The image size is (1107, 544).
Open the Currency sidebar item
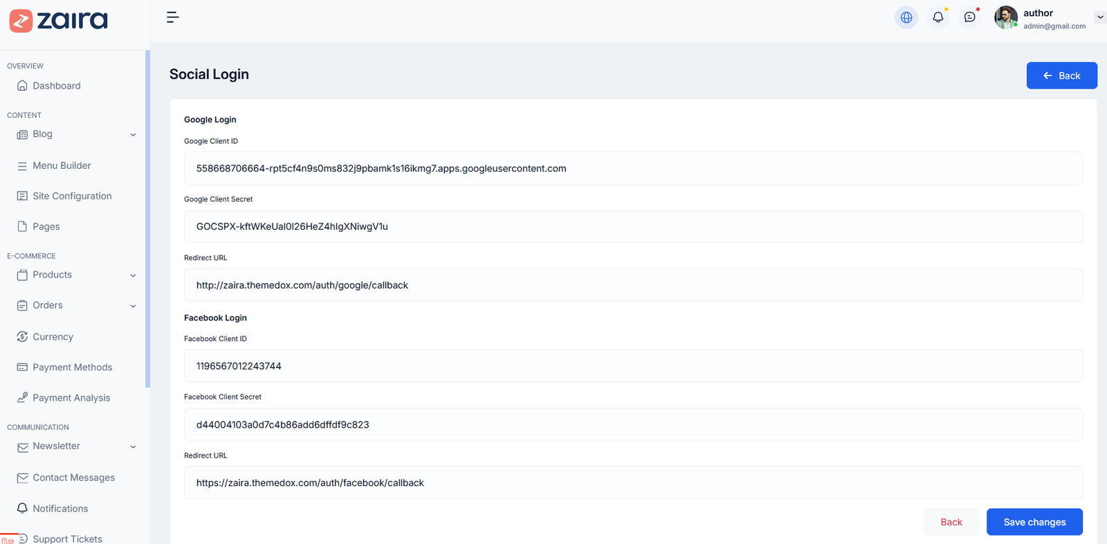53,337
